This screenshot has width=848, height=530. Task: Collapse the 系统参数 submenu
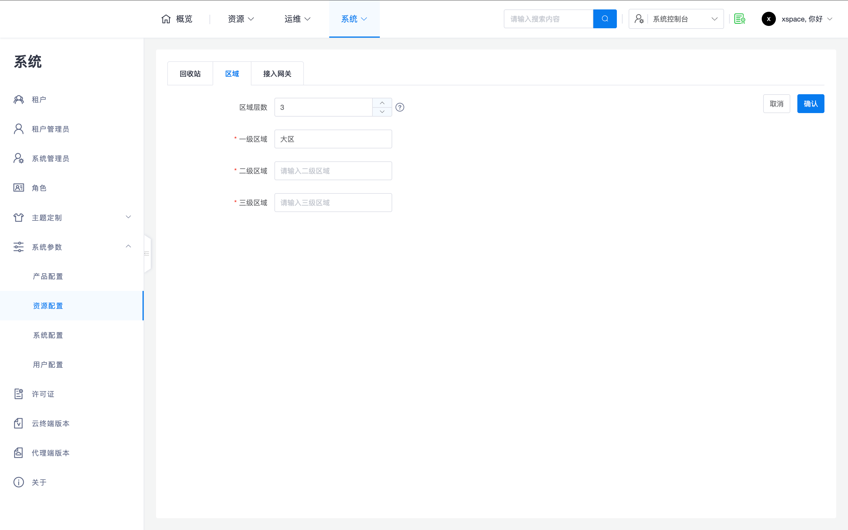point(128,247)
